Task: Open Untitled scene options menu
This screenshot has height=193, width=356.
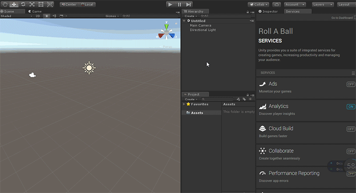Action: tap(252, 21)
